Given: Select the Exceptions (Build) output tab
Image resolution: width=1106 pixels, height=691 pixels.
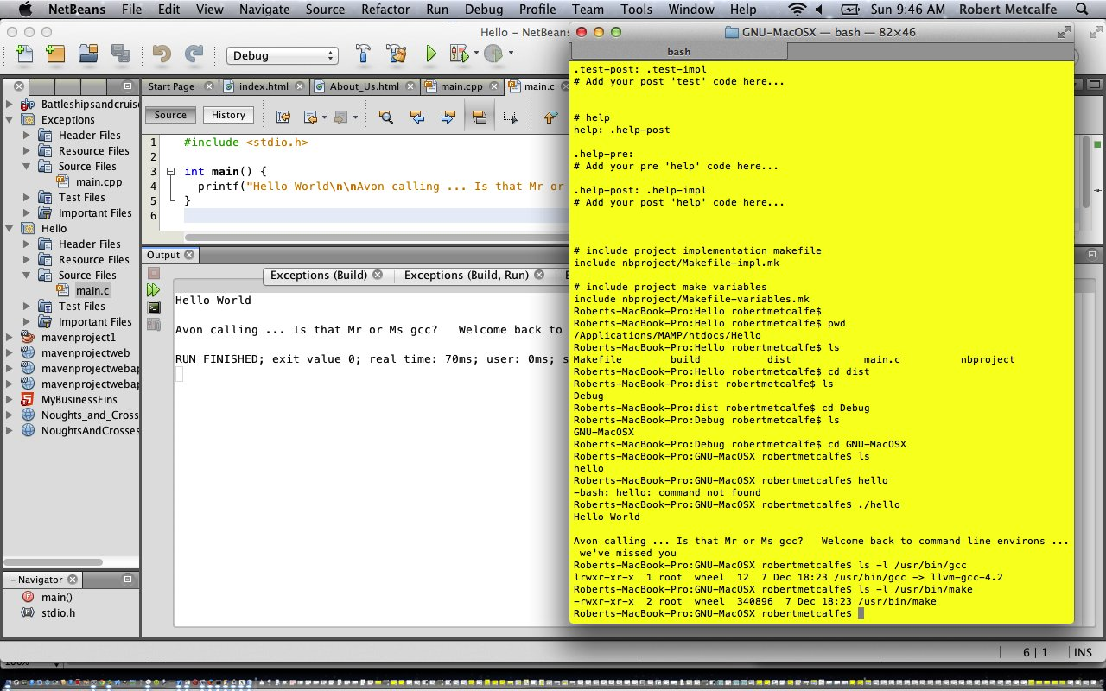Looking at the screenshot, I should 318,276.
